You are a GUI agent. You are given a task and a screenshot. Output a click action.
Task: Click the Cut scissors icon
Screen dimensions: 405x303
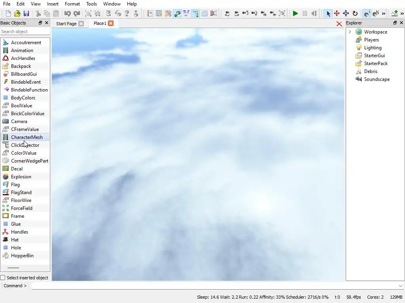[x=38, y=13]
